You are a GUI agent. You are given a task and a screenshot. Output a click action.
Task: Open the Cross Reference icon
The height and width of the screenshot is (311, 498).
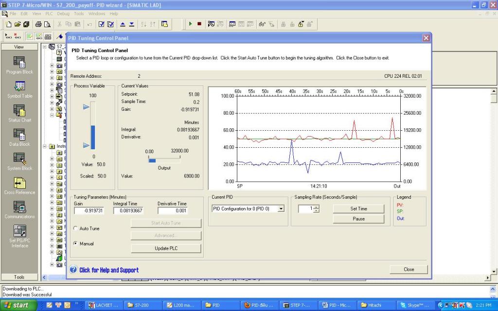click(x=19, y=183)
